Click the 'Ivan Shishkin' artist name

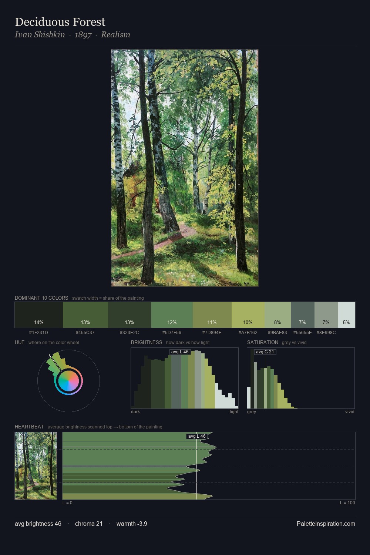click(40, 34)
